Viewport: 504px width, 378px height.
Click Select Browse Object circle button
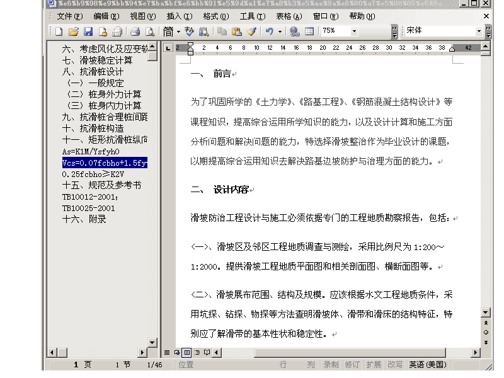click(x=486, y=333)
